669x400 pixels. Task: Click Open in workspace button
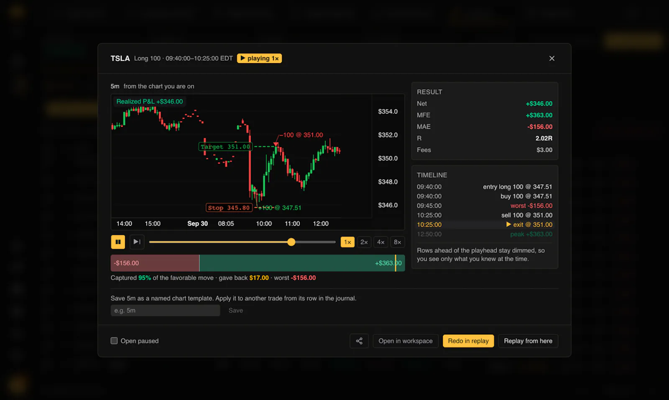point(406,341)
